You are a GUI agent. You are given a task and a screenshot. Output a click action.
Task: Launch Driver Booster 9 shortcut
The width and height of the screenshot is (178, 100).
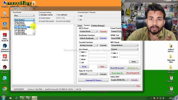pyautogui.click(x=5, y=69)
